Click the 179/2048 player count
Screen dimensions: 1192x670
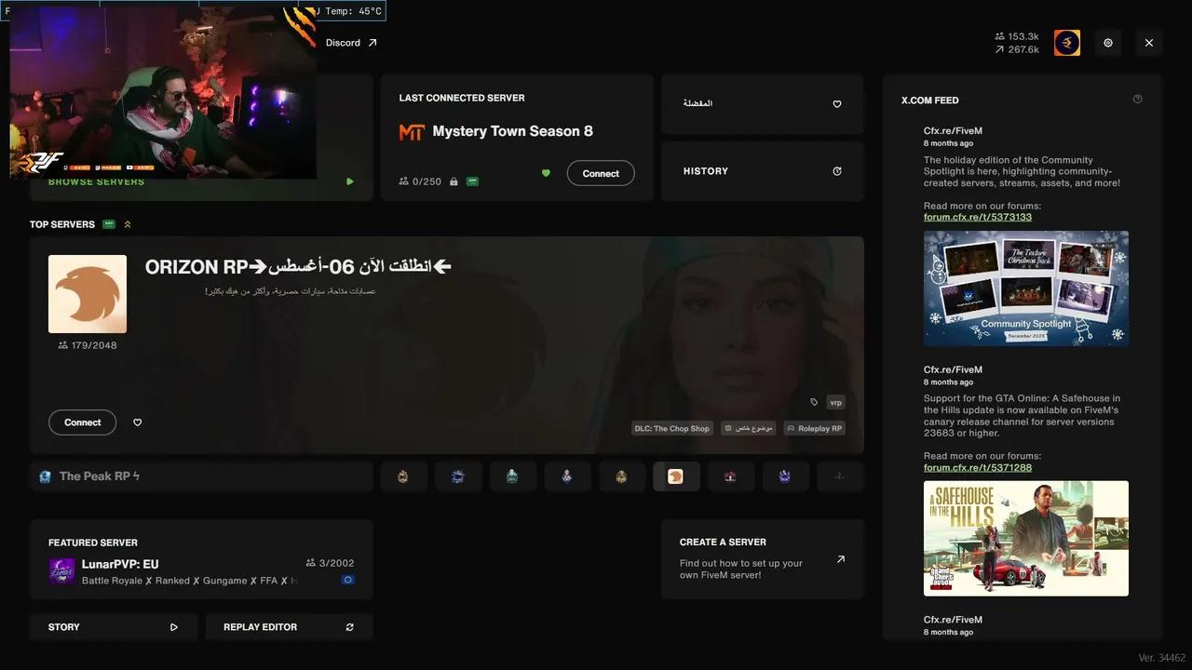[x=88, y=345]
